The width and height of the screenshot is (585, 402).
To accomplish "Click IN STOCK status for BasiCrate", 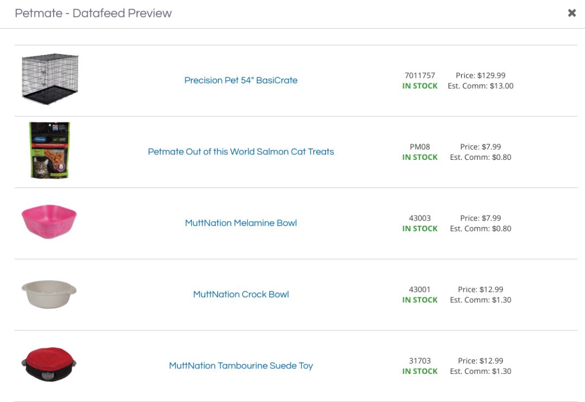I will click(420, 86).
